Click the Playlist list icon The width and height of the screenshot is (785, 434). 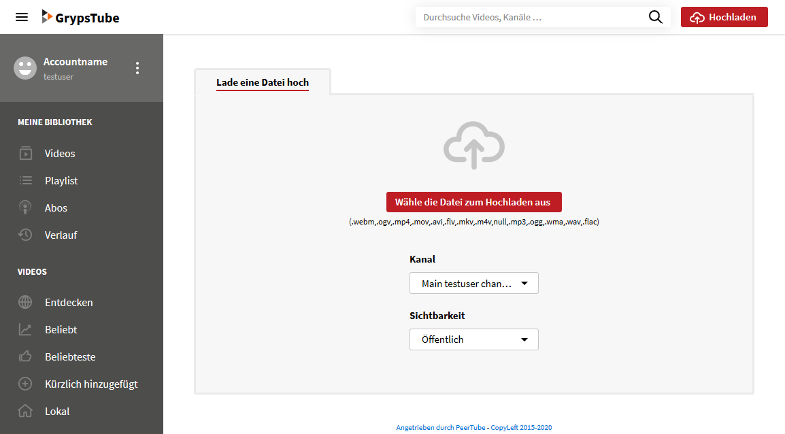25,181
